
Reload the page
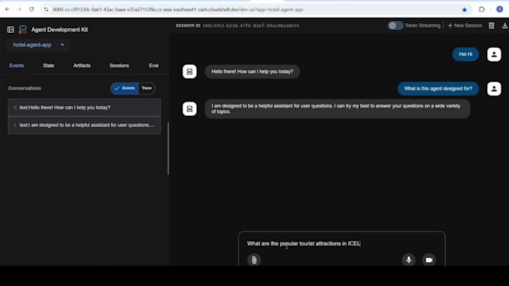[31, 10]
